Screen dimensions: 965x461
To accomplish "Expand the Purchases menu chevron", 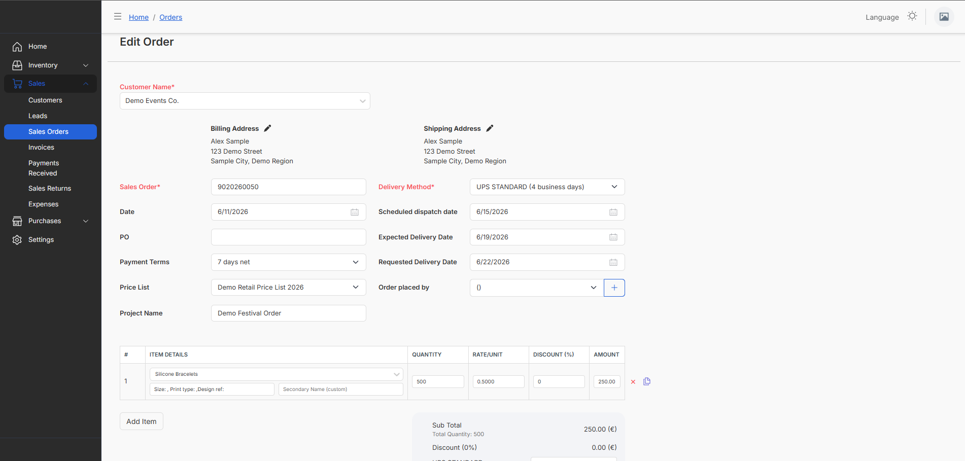I will click(86, 221).
